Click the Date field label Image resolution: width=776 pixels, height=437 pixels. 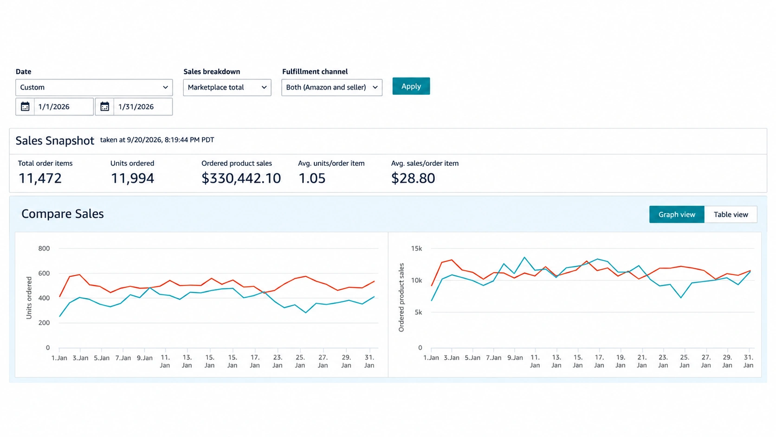pos(24,72)
